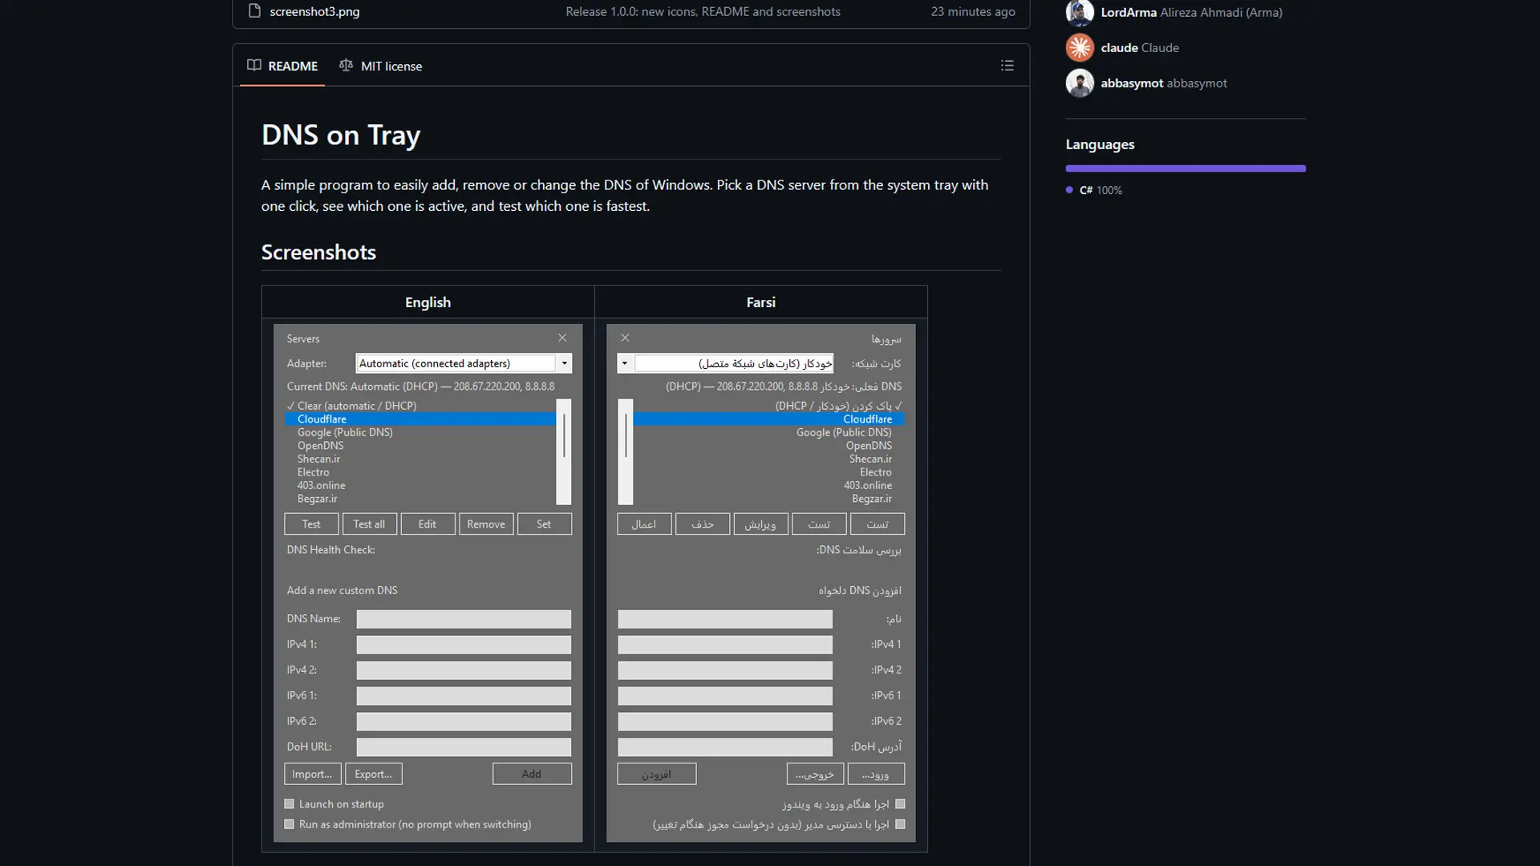Click the Add button in English screenshot
This screenshot has height=866, width=1540.
(x=532, y=774)
